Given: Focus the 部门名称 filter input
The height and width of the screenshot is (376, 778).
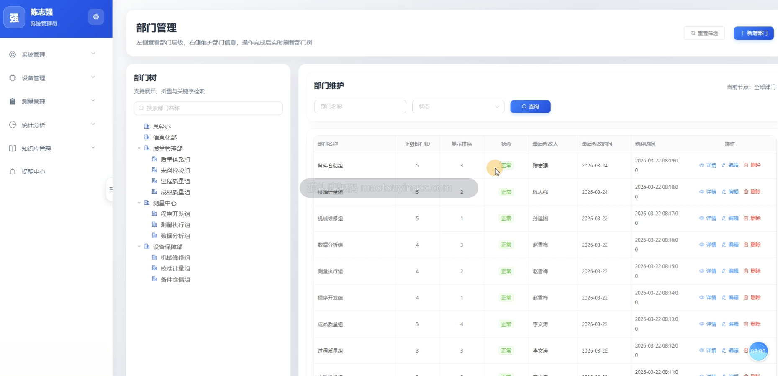Looking at the screenshot, I should click(x=360, y=106).
